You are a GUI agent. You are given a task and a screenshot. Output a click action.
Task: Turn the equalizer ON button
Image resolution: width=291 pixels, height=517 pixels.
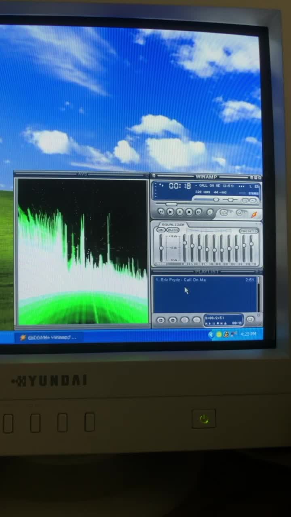tap(161, 230)
